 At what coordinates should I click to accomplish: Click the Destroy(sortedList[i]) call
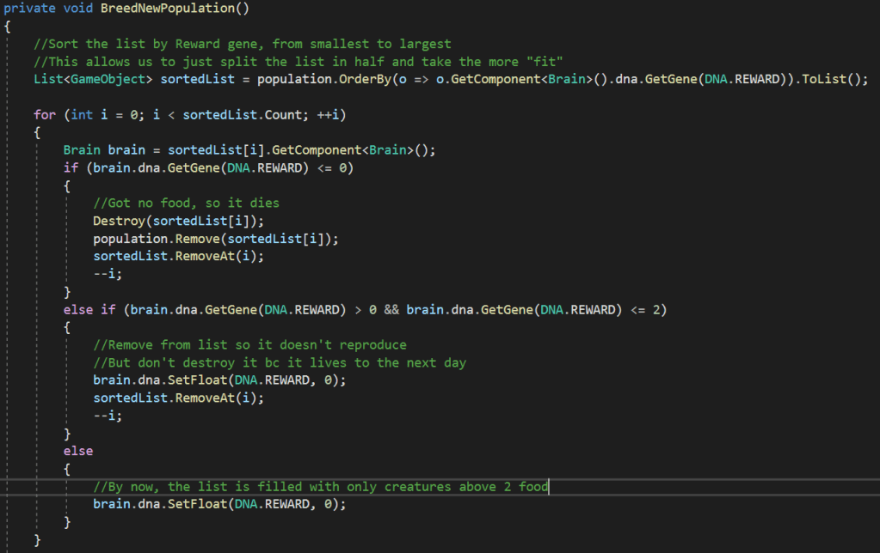pyautogui.click(x=156, y=221)
